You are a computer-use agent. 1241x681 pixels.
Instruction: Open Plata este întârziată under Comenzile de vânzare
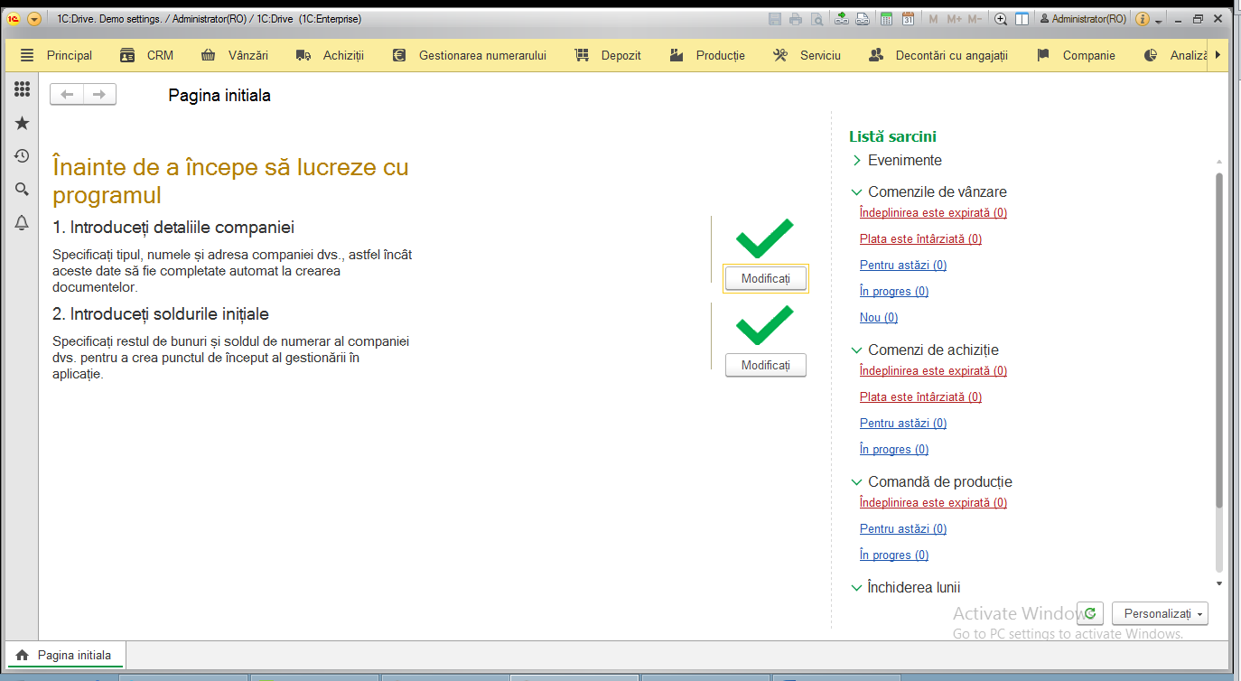click(x=920, y=239)
